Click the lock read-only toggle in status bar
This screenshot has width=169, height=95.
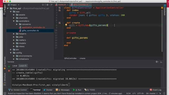pos(160,93)
